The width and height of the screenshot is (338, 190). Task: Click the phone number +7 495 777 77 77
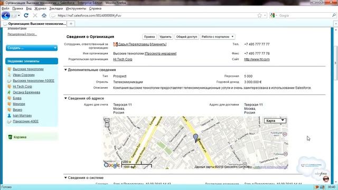coord(257,44)
